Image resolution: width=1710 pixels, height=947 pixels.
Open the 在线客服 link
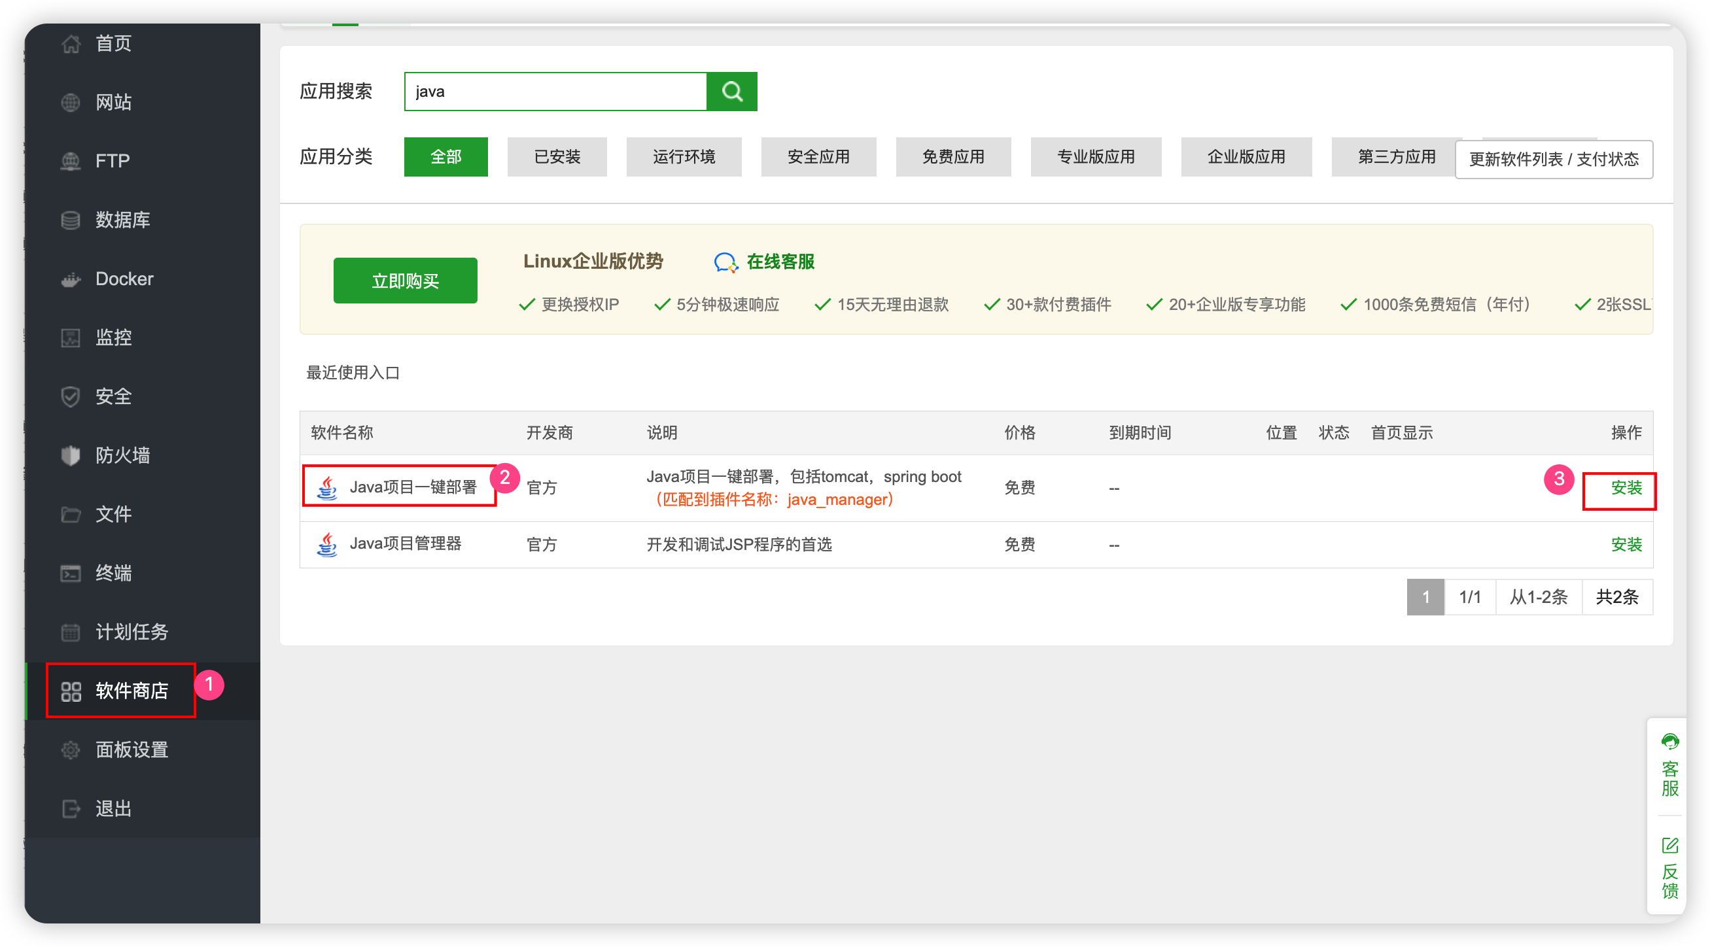tap(780, 263)
